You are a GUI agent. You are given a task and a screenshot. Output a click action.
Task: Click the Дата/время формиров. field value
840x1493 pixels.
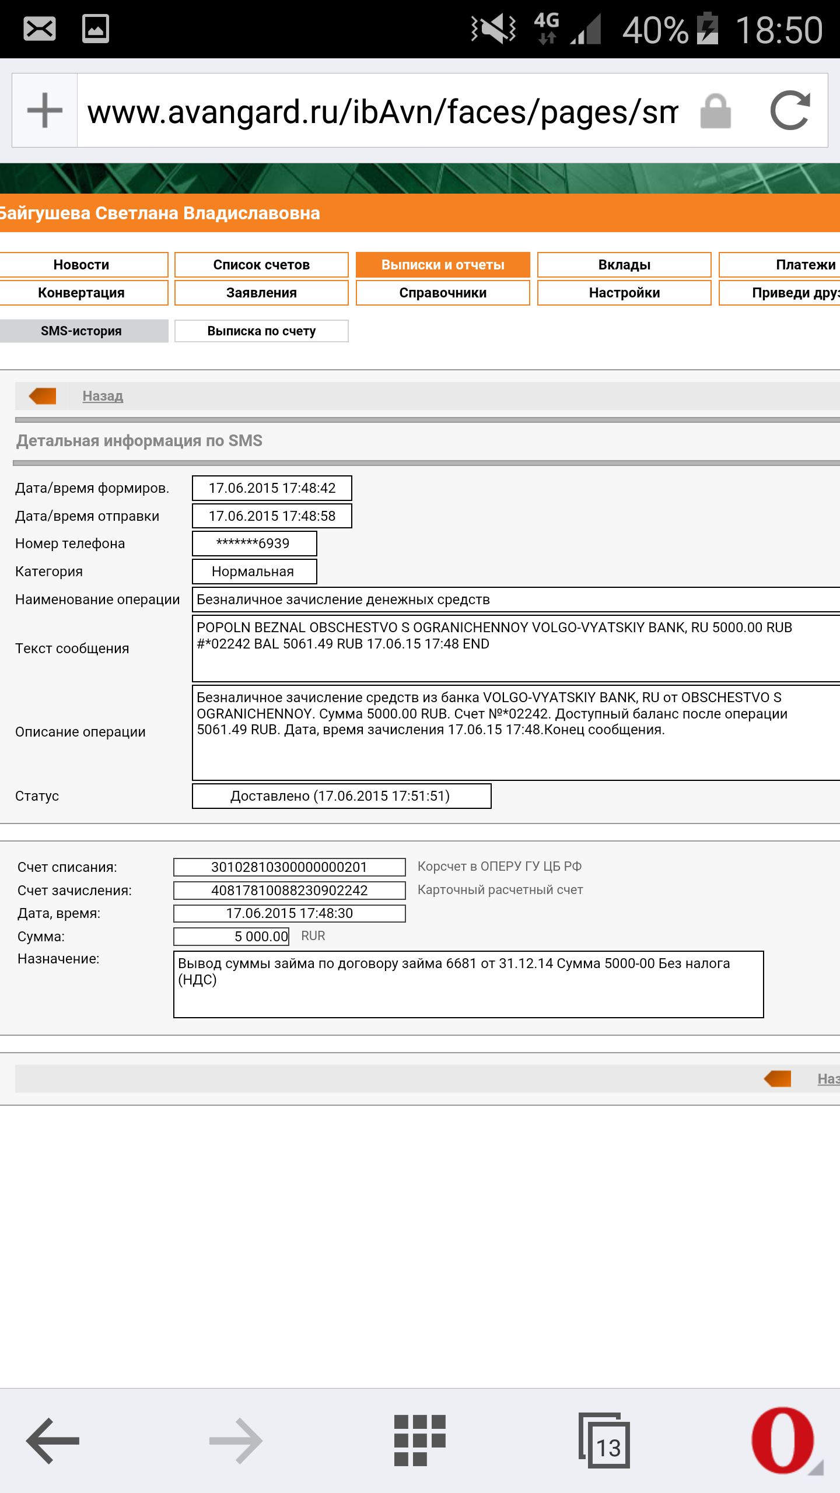pyautogui.click(x=272, y=488)
